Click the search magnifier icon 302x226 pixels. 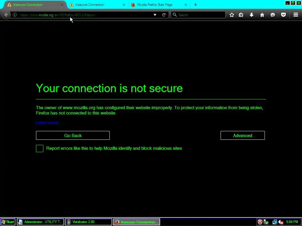[175, 15]
